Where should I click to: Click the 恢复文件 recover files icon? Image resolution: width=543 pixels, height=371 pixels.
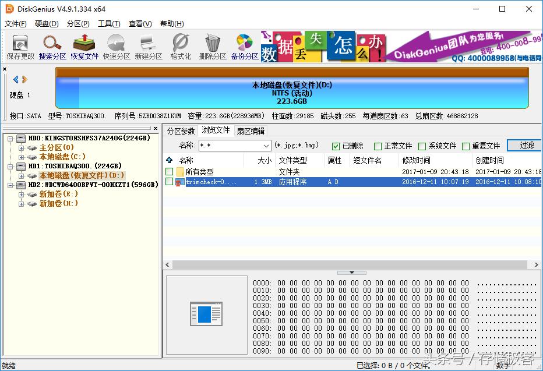pyautogui.click(x=84, y=46)
